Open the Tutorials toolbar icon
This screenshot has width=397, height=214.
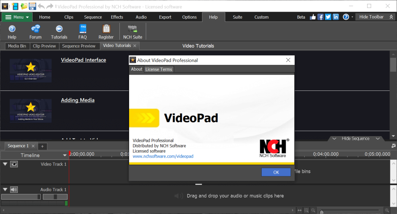coord(59,32)
